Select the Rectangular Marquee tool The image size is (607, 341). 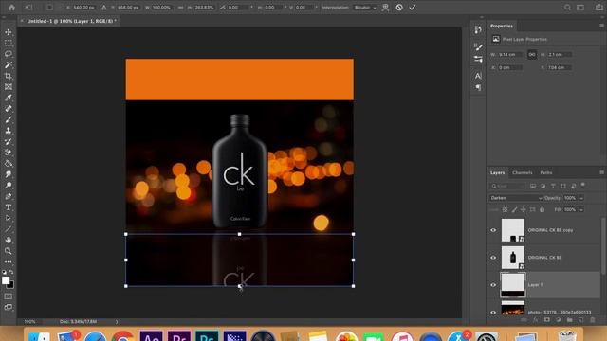coord(9,44)
